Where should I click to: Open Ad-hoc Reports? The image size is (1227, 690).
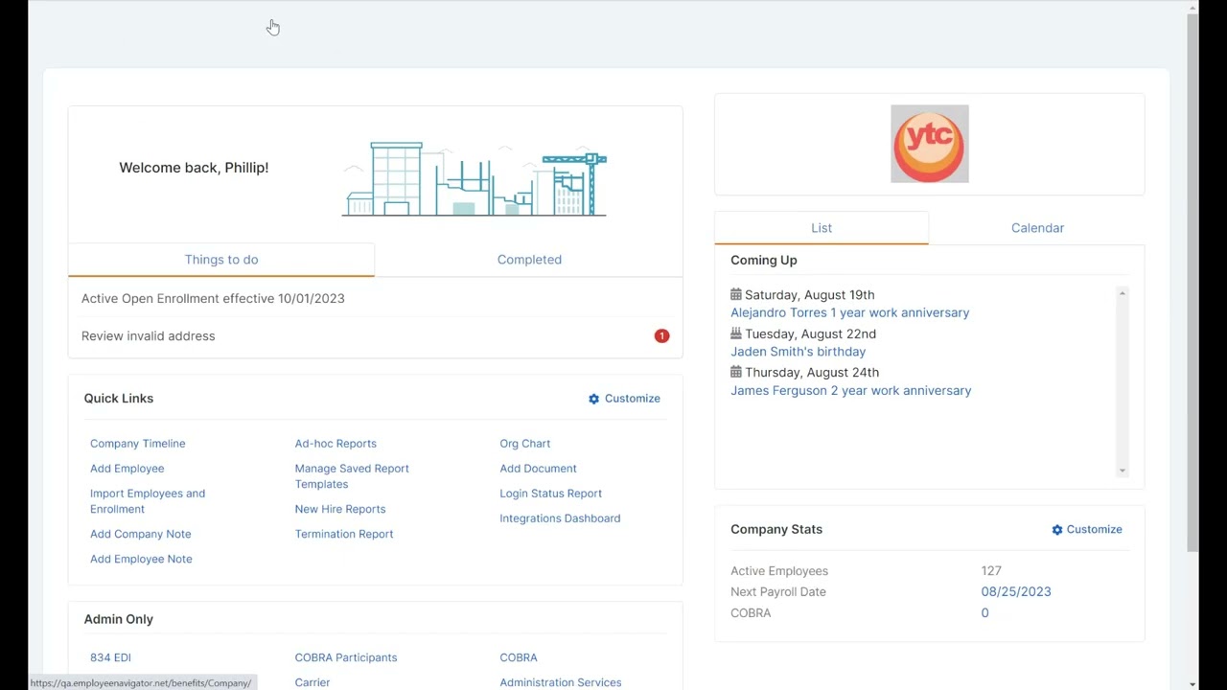(336, 444)
